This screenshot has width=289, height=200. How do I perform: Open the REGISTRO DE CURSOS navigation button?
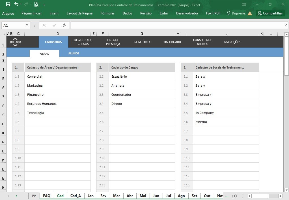point(83,42)
